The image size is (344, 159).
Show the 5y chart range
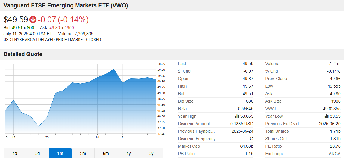(x=151, y=153)
